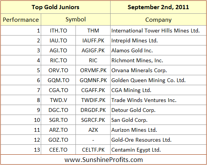Select International Tower Hills Mines Ltd. cell
207x165 pixels.
[158, 31]
